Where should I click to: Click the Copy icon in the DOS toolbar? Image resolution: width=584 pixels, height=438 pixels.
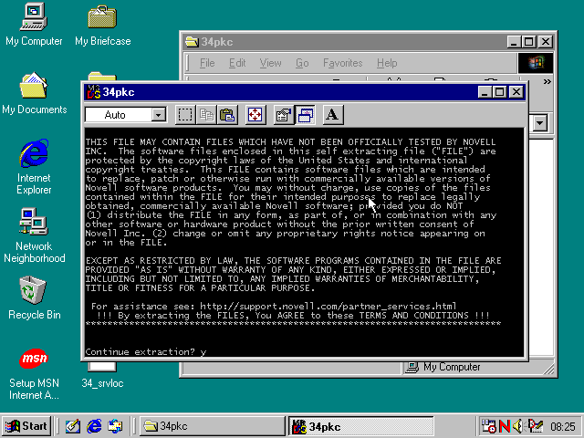click(x=206, y=115)
